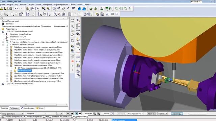This screenshot has width=216, height=121.
Task: Click the red crosshair icon in vertical strip
Action: click(78, 52)
